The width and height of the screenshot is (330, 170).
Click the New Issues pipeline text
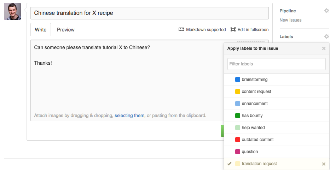tap(290, 20)
